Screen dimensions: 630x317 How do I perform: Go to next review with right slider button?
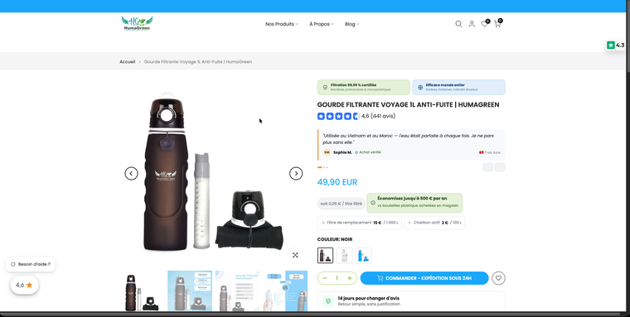pos(500,167)
